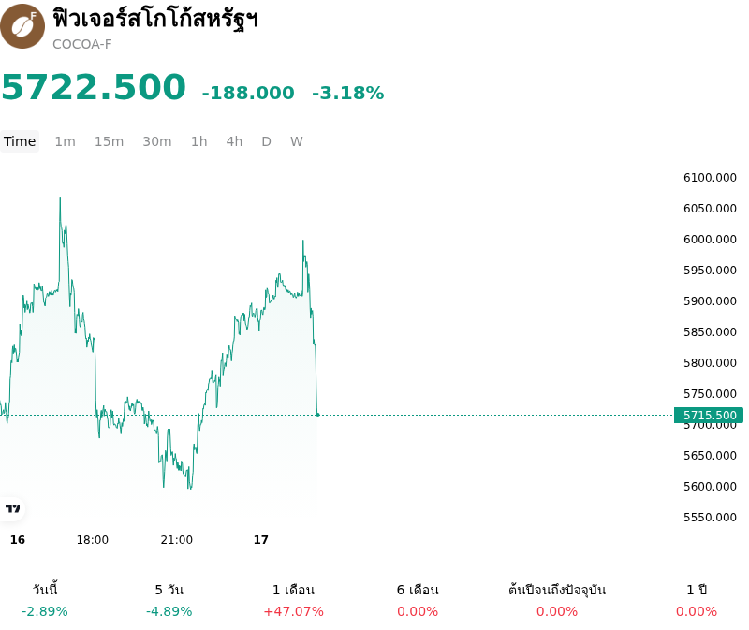Image resolution: width=749 pixels, height=630 pixels.
Task: Switch chart to D daily interval
Action: click(x=267, y=141)
